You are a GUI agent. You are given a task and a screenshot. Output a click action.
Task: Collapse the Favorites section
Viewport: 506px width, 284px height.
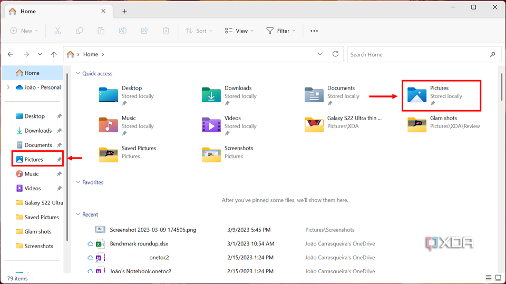(78, 182)
